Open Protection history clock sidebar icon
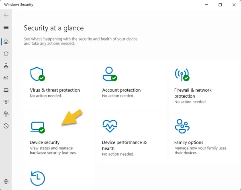Image resolution: width=241 pixels, height=190 pixels. click(x=6, y=126)
